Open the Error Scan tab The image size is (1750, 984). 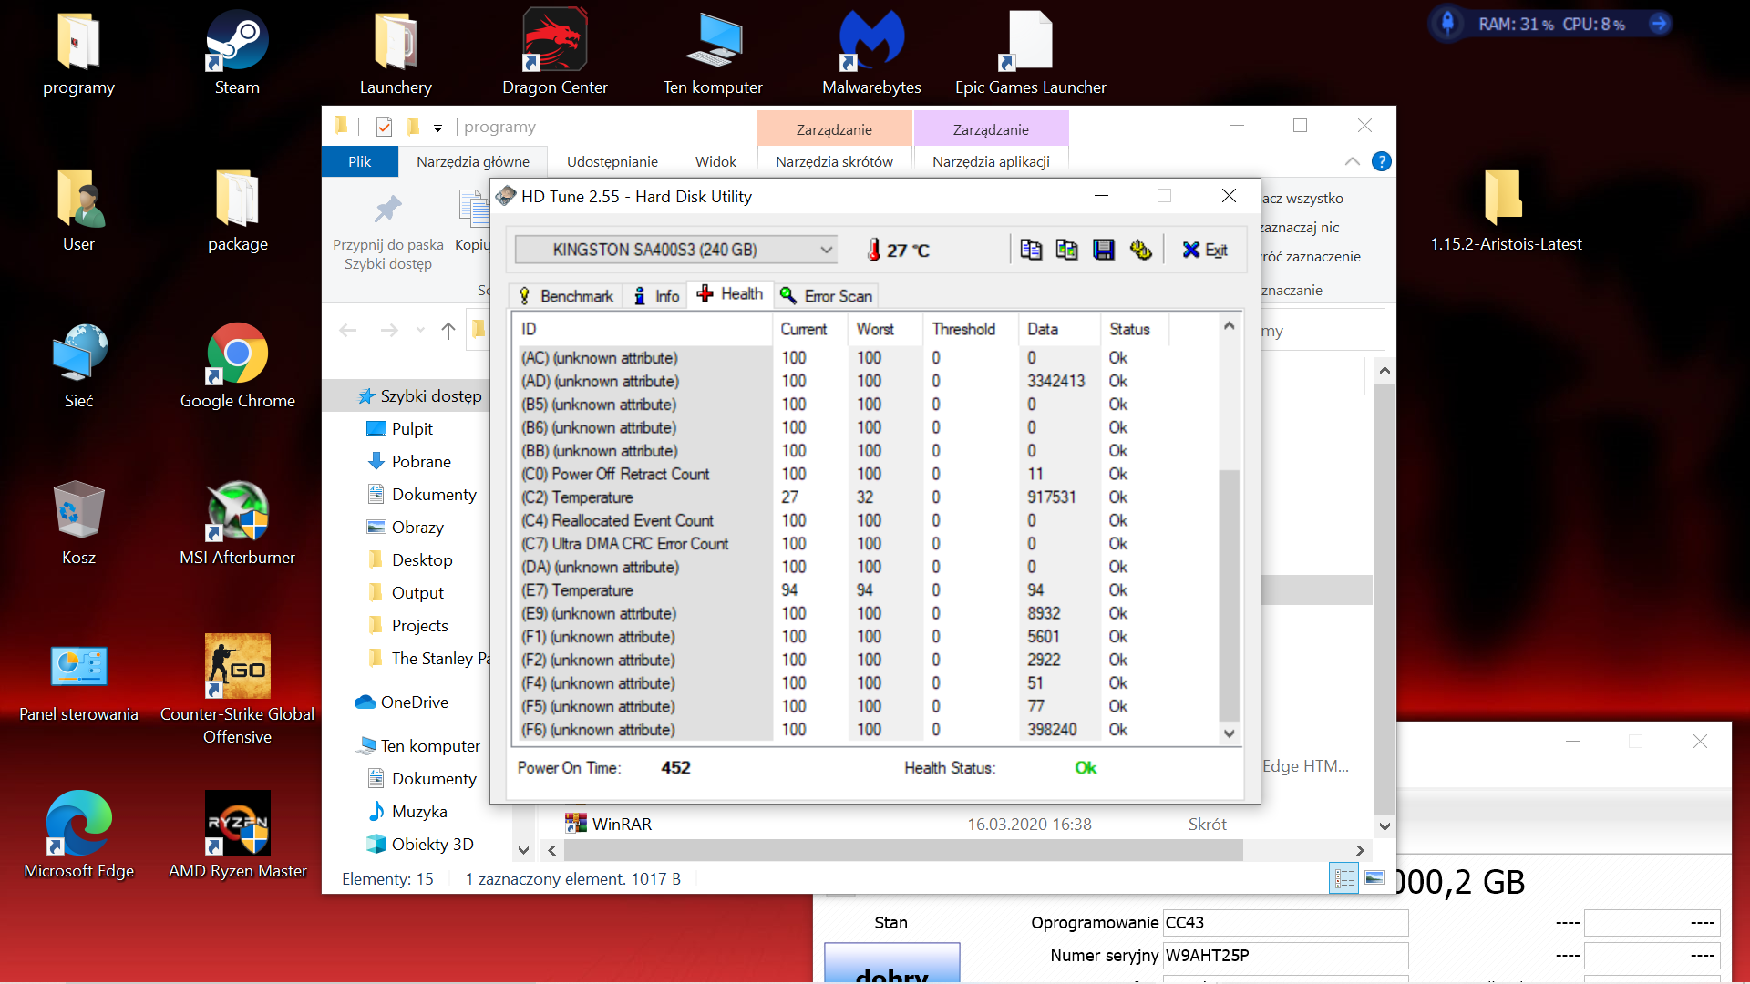tap(828, 296)
